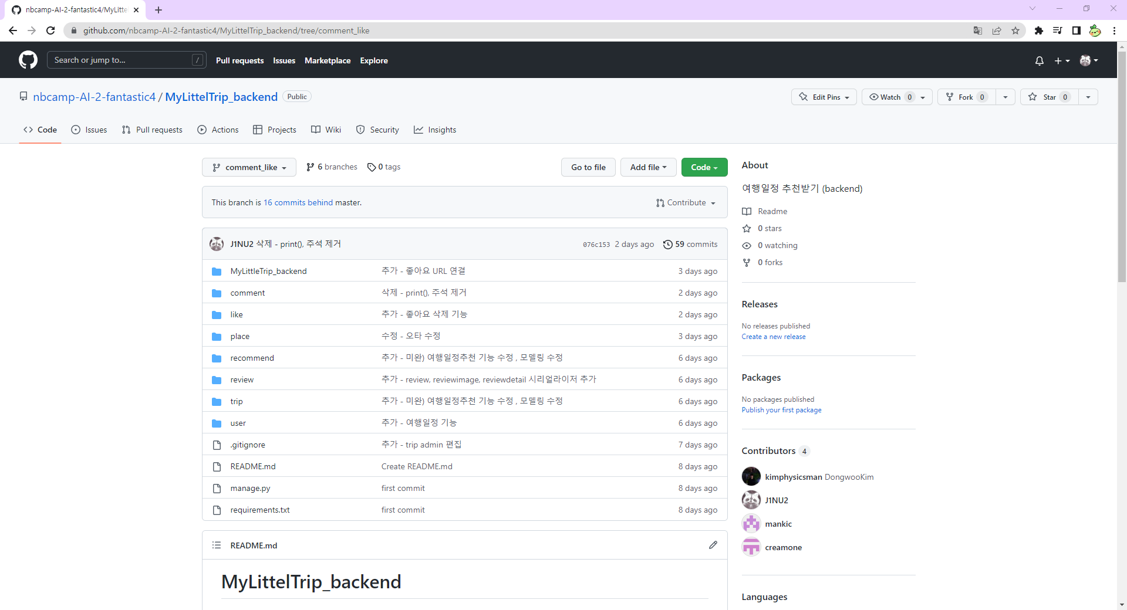Image resolution: width=1127 pixels, height=610 pixels.
Task: Open the Add file dropdown
Action: coord(649,167)
